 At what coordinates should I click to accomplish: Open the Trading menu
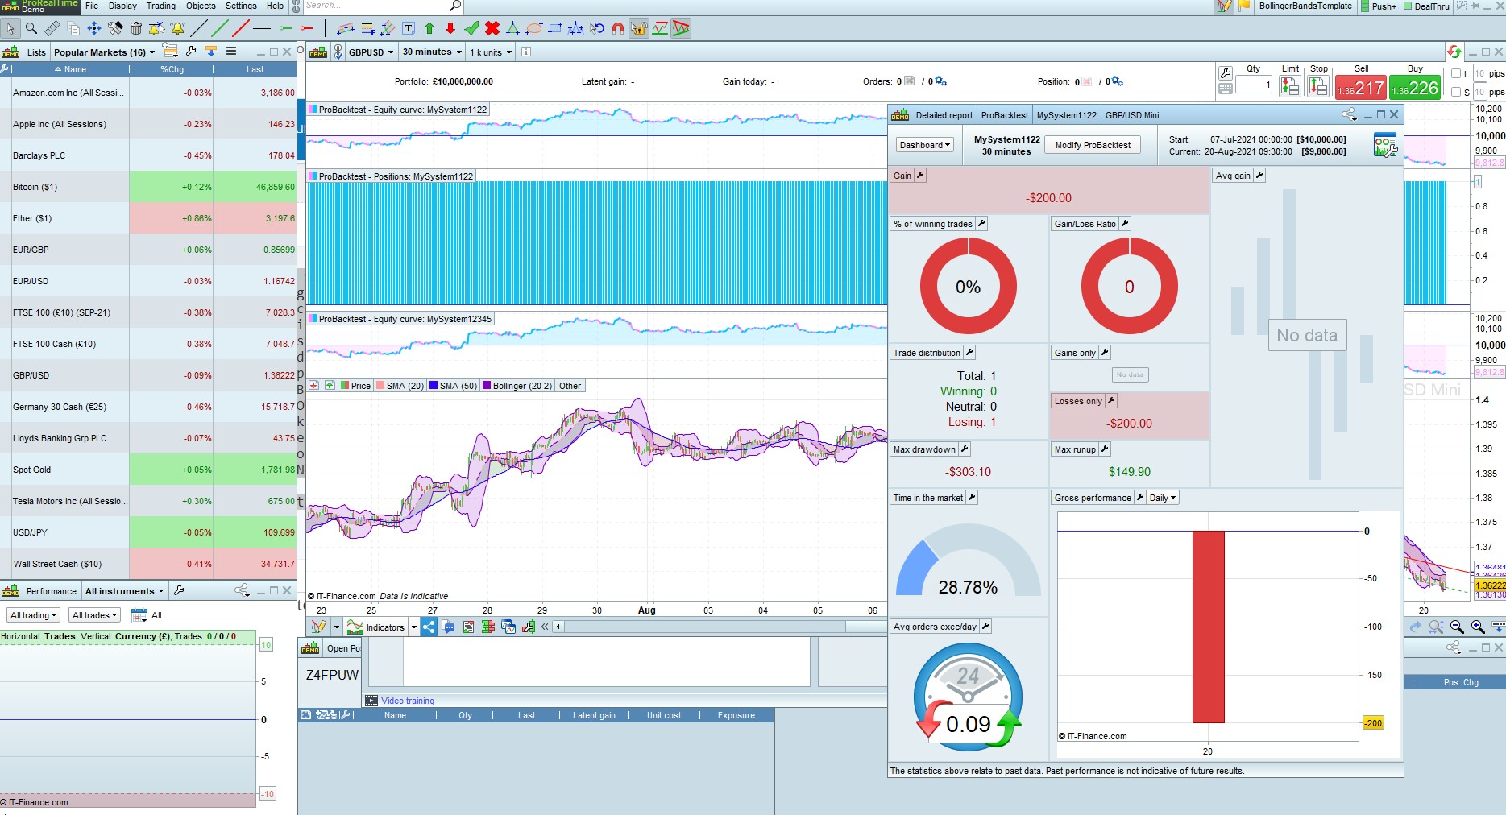click(x=161, y=6)
